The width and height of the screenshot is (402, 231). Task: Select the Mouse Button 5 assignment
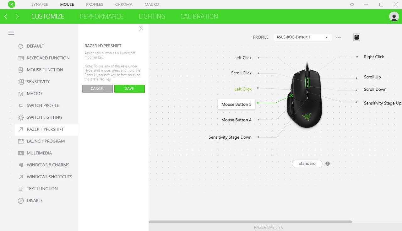coord(236,105)
